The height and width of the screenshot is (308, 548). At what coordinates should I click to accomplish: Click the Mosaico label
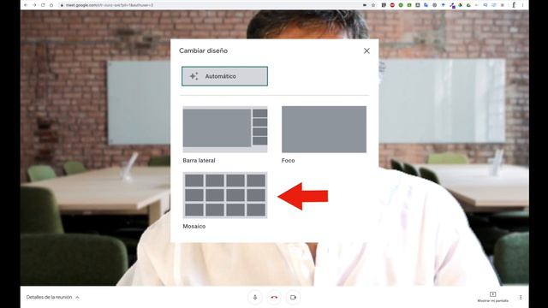[194, 226]
